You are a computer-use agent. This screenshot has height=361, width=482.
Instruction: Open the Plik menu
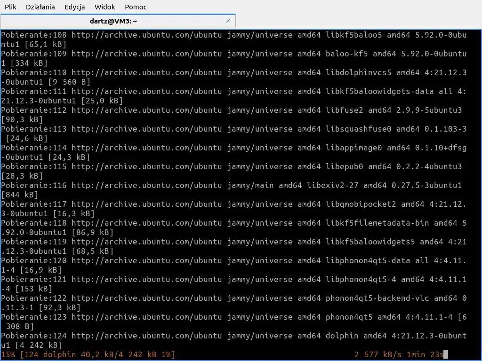(x=10, y=7)
